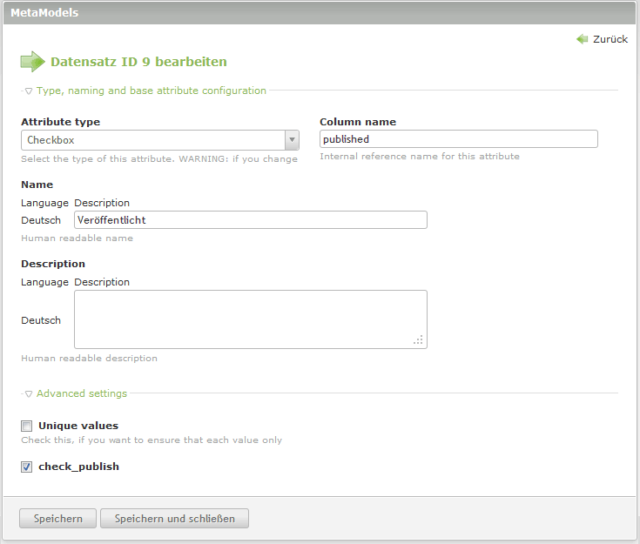Click the check_publish label text

point(78,467)
